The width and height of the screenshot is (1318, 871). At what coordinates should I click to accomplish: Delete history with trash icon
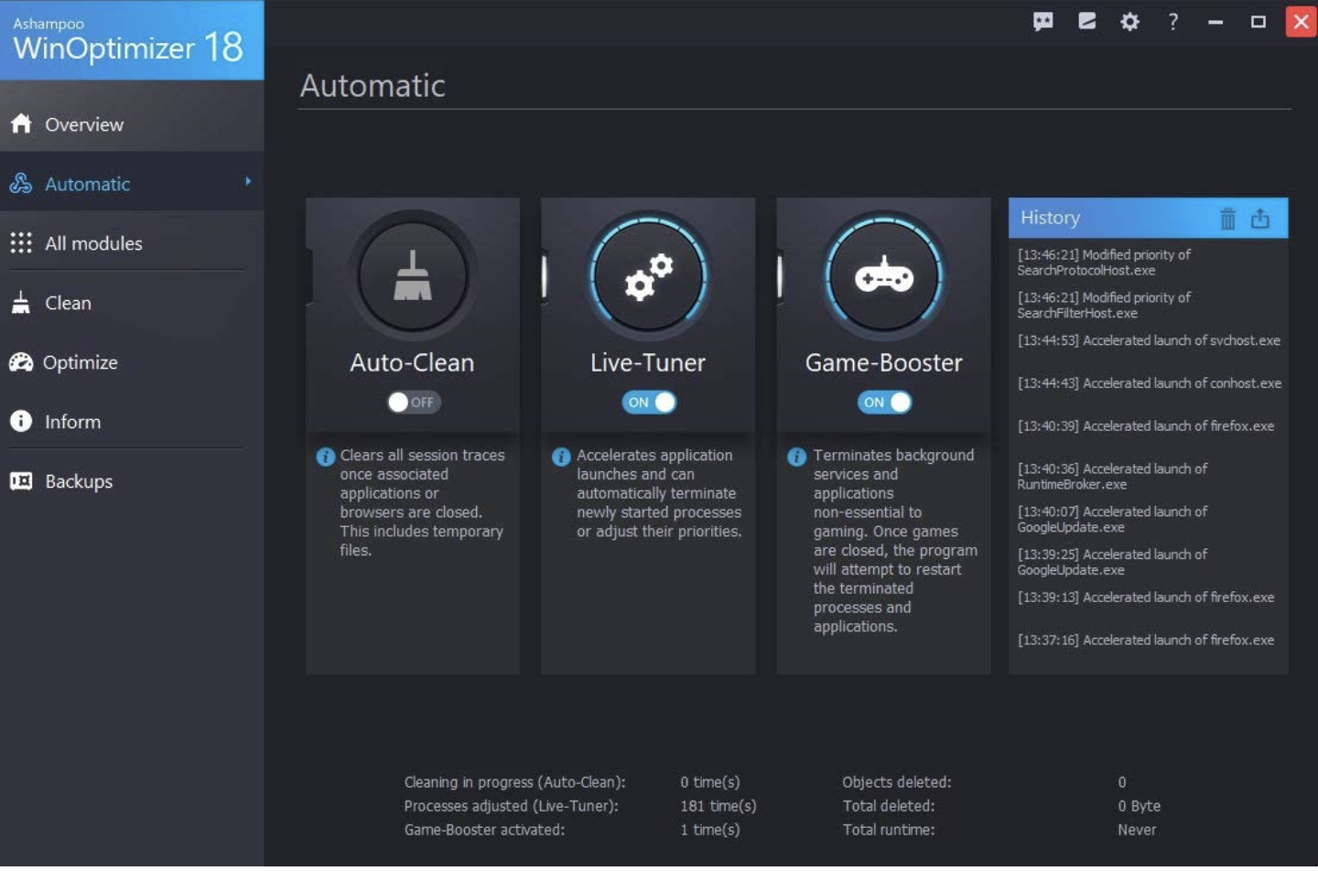pos(1227,219)
